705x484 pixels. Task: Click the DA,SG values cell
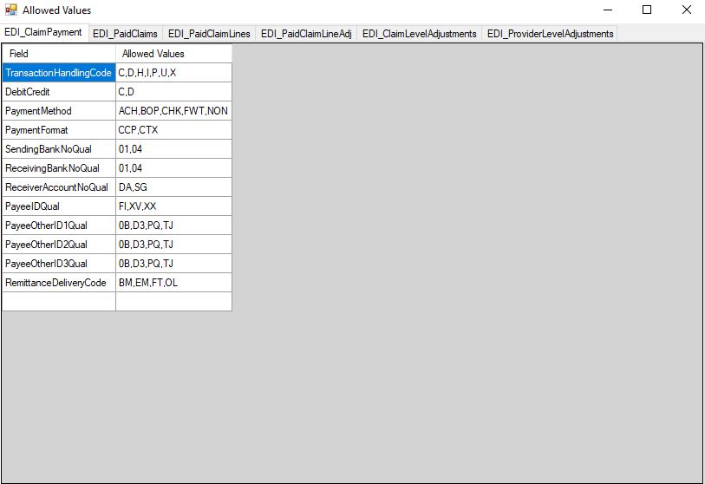174,187
